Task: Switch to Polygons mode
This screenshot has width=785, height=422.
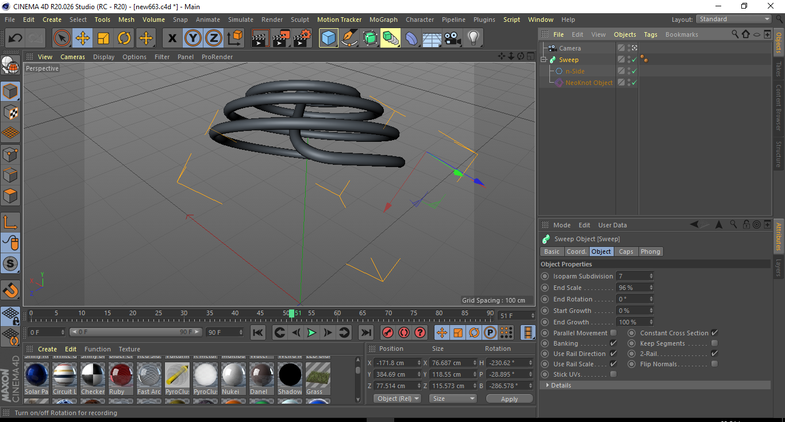Action: pyautogui.click(x=10, y=195)
